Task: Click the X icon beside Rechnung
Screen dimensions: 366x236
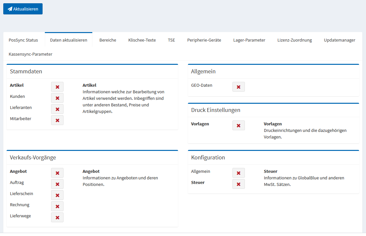Action: (57, 206)
